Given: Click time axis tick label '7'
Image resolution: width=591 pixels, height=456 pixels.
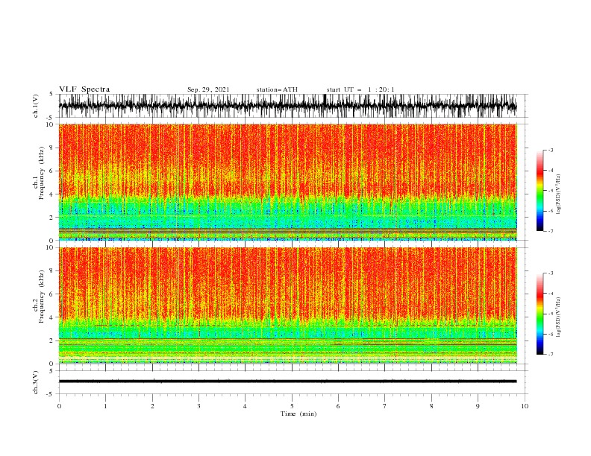Looking at the screenshot, I should (385, 406).
